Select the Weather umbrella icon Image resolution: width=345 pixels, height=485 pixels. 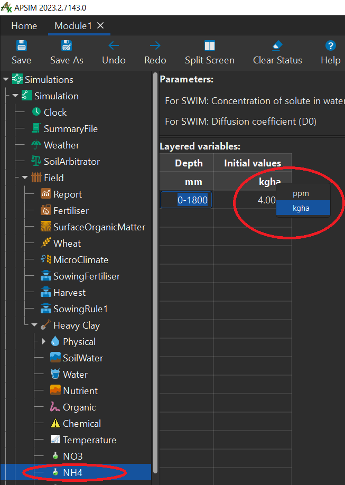tap(36, 144)
